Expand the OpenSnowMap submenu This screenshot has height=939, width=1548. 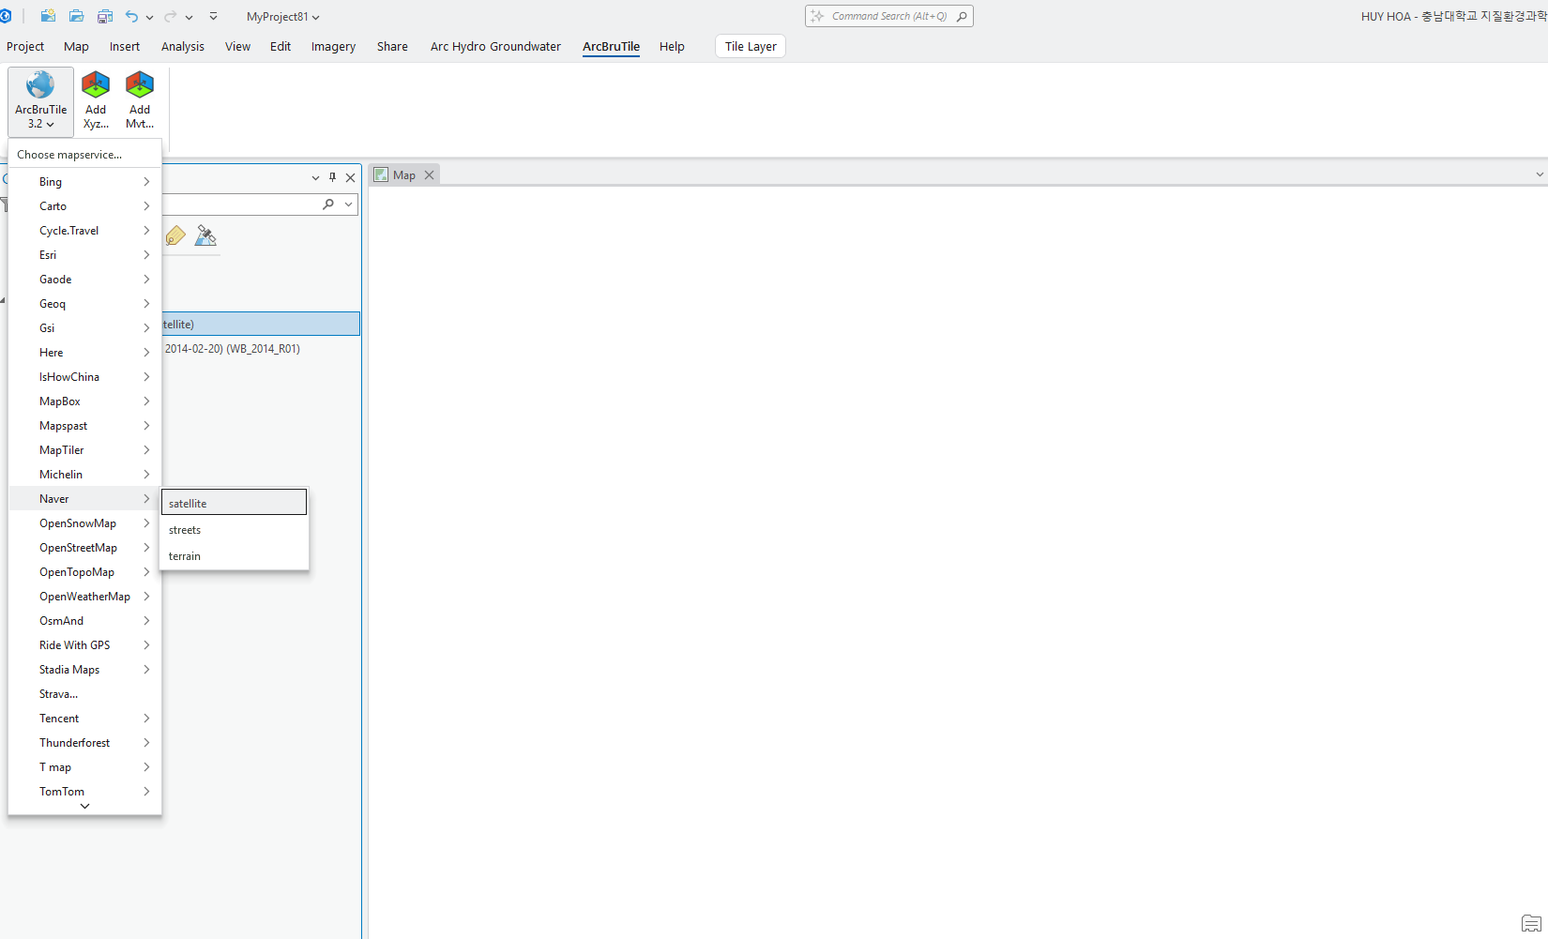[84, 523]
